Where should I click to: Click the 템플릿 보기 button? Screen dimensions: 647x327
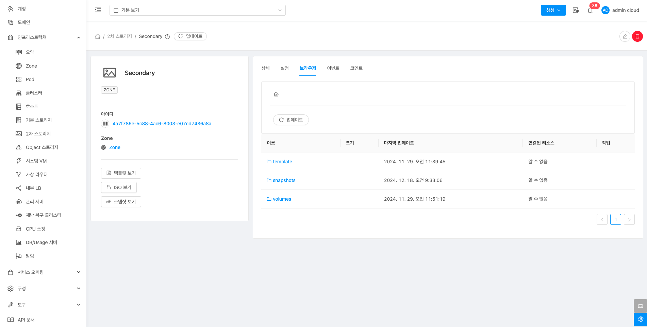[x=121, y=173]
